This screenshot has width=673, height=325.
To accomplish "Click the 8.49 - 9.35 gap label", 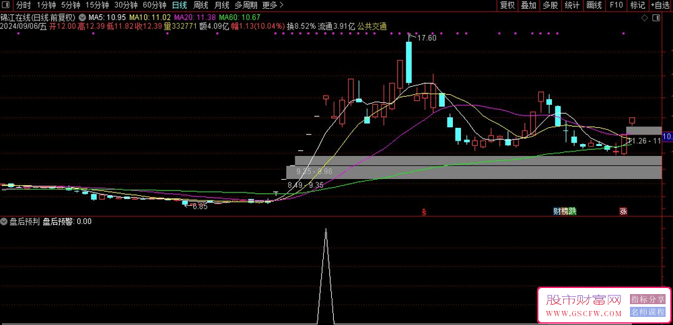I will point(305,185).
